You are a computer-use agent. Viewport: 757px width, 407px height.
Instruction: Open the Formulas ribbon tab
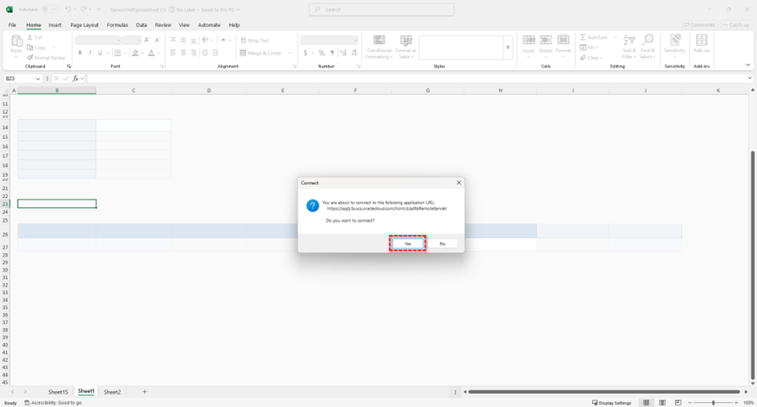117,25
